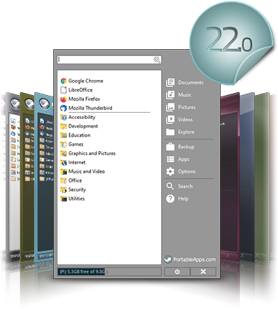Open the Videos folder icon
The width and height of the screenshot is (278, 309).
point(170,120)
